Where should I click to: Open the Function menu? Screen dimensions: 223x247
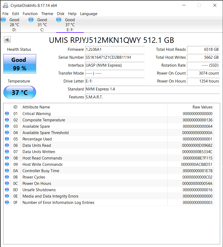pyautogui.click(x=30, y=14)
